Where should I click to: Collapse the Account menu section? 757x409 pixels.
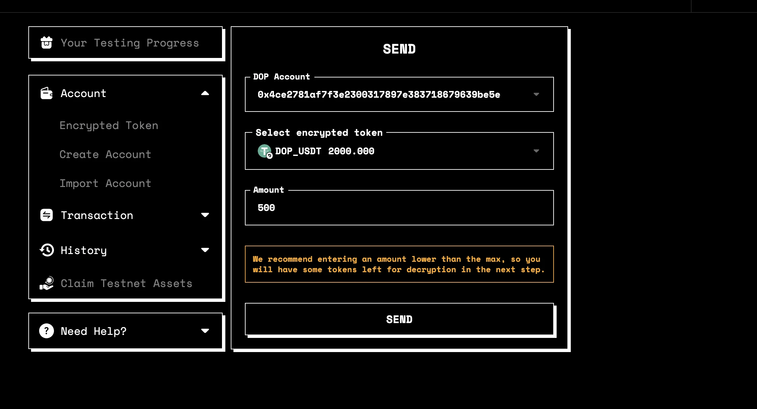click(x=205, y=93)
